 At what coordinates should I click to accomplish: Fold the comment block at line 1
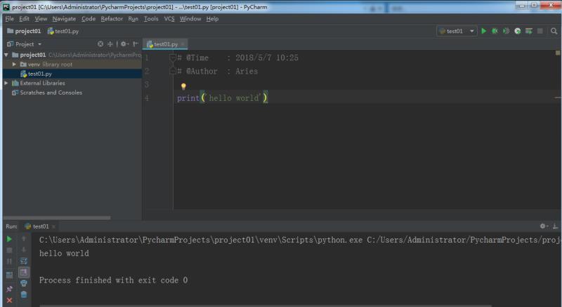(x=173, y=57)
